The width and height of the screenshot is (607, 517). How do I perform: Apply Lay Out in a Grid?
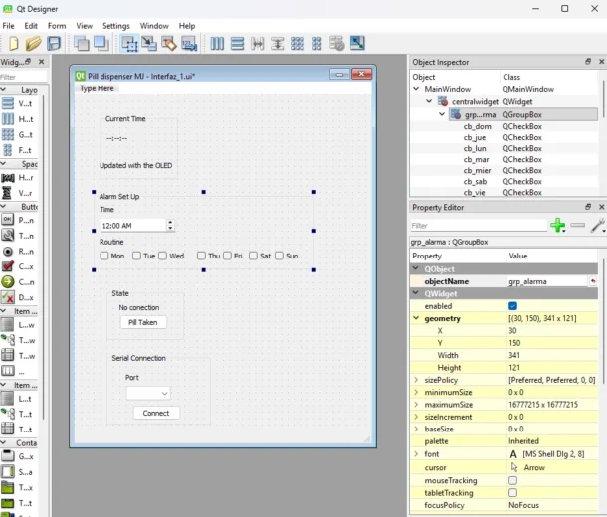(x=297, y=43)
